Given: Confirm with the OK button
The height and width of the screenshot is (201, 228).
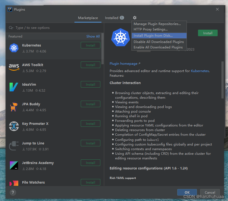Looking at the screenshot, I should (x=187, y=192).
